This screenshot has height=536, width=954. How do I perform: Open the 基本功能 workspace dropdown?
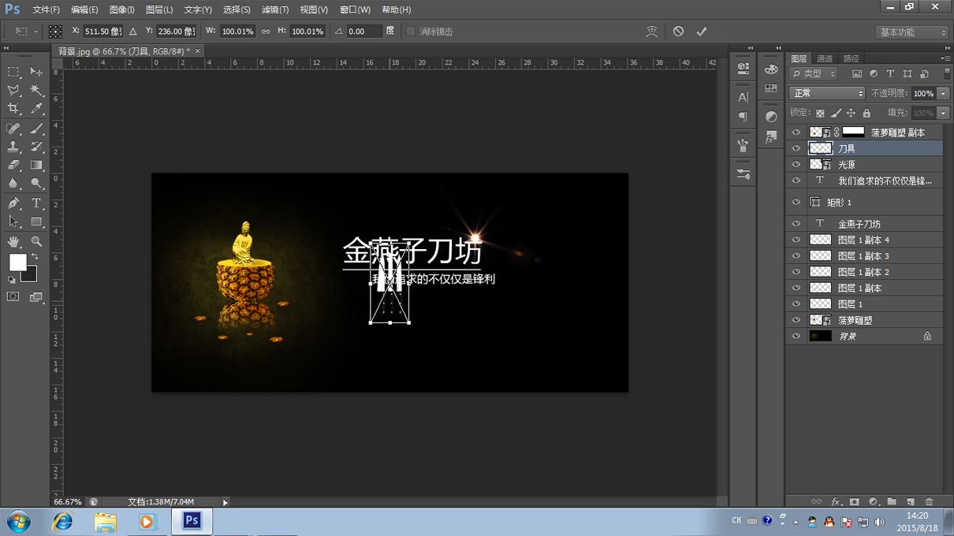click(912, 32)
